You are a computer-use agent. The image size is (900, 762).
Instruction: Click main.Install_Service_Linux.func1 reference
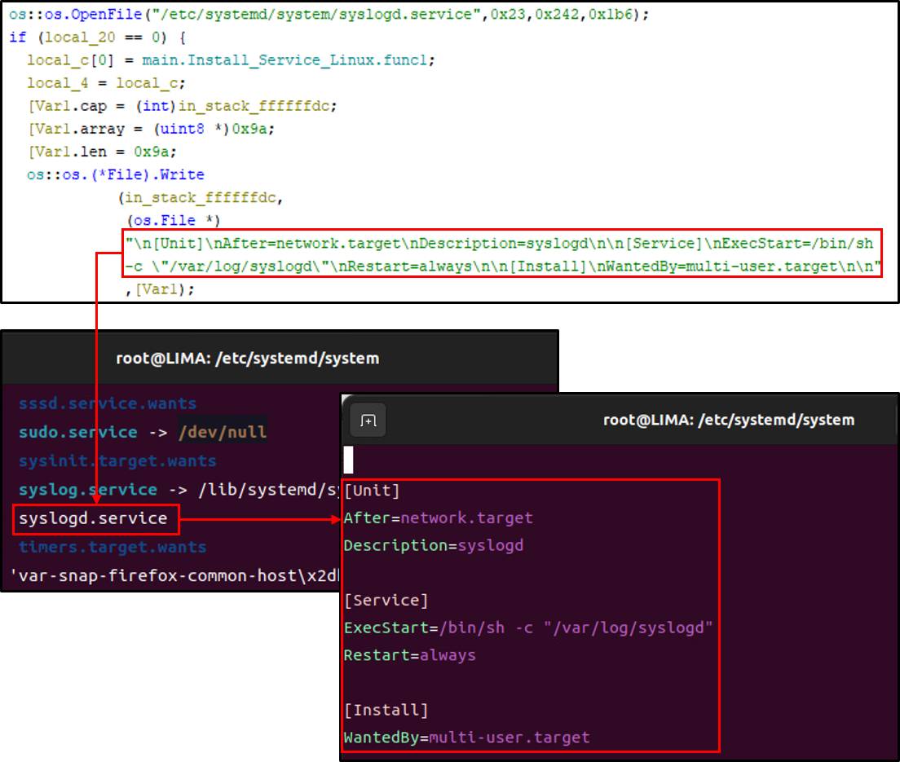(x=288, y=60)
